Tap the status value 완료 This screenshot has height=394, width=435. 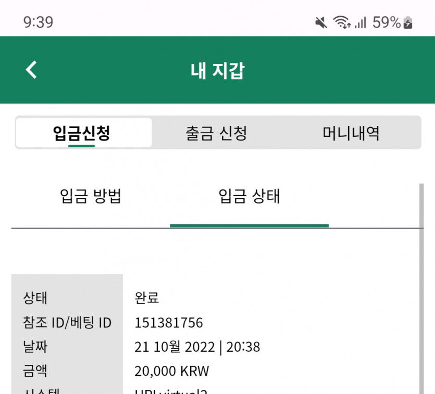click(147, 298)
